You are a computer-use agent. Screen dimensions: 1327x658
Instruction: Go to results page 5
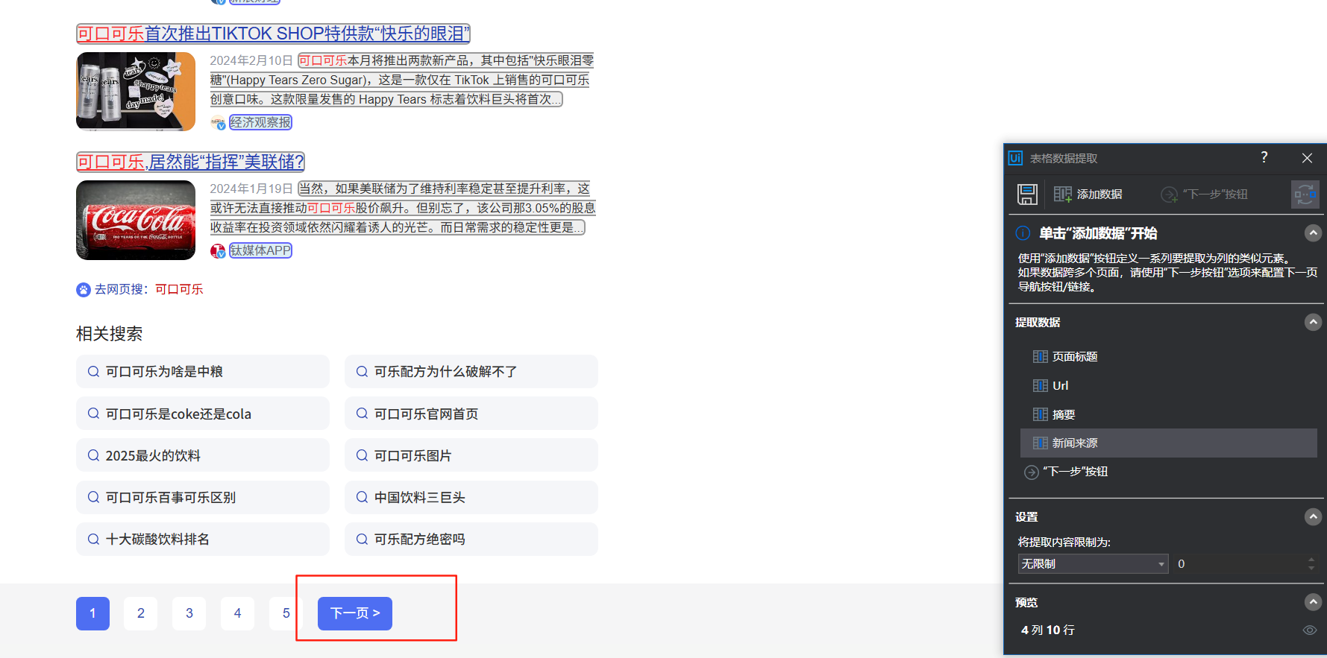[286, 613]
